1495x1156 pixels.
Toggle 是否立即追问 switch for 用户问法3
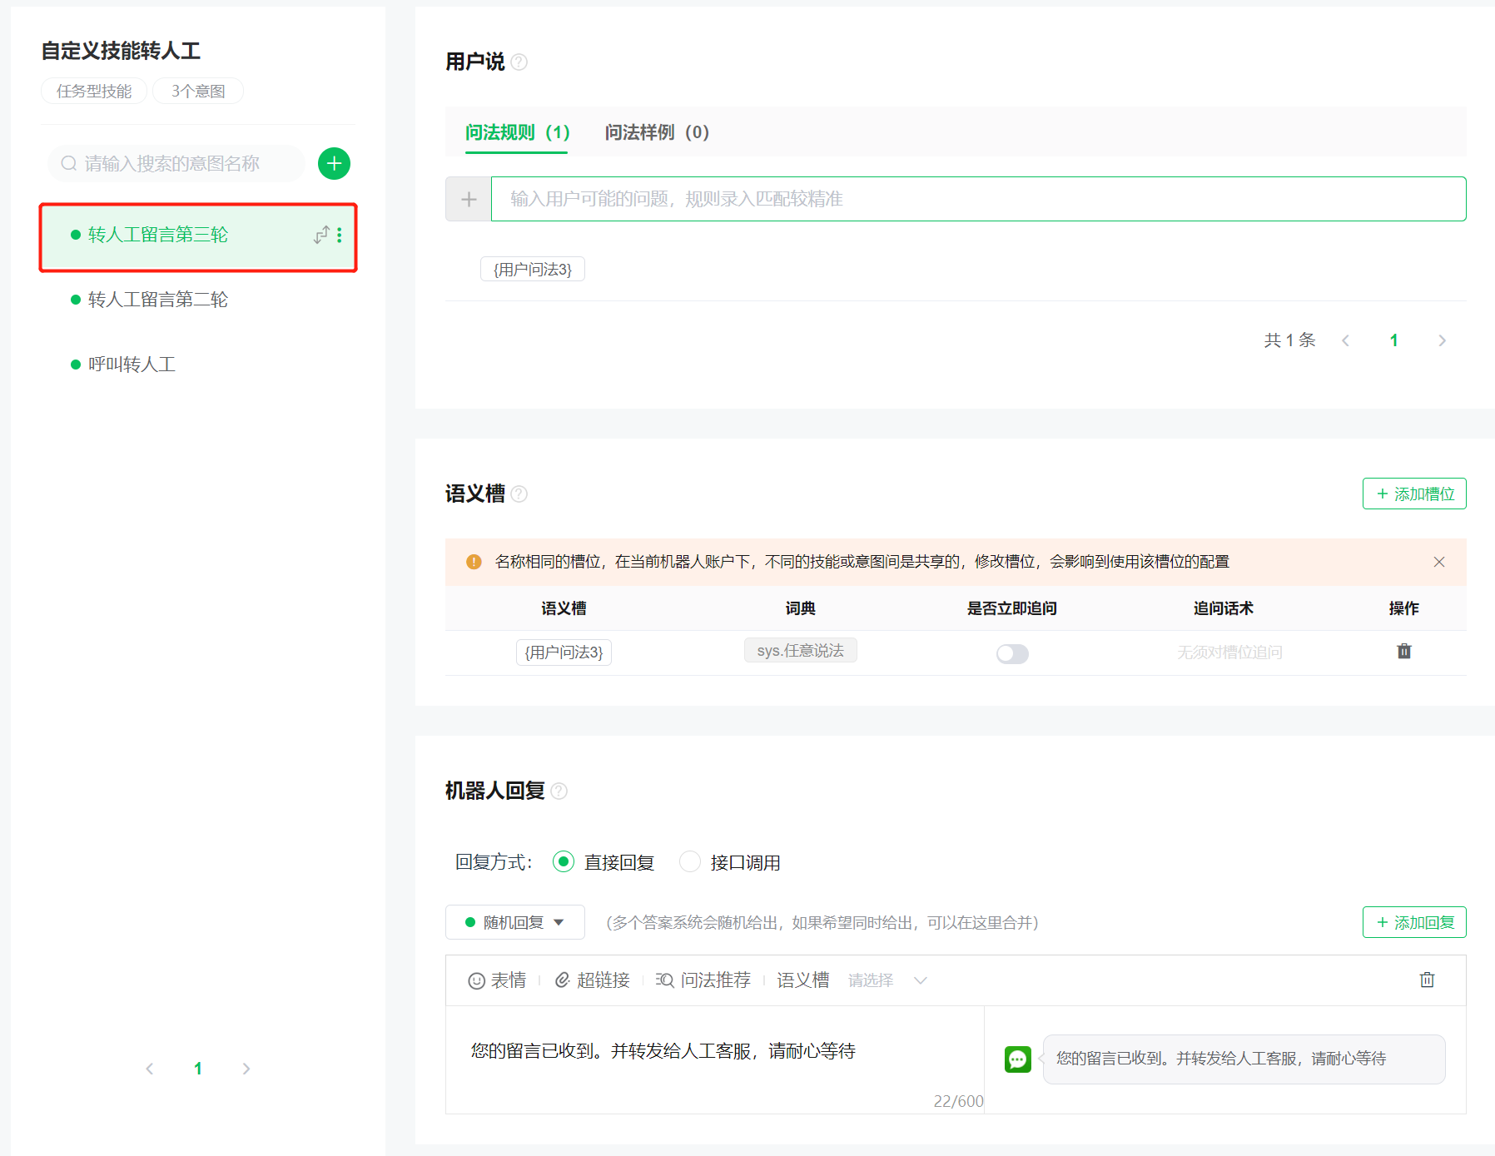pos(1012,654)
